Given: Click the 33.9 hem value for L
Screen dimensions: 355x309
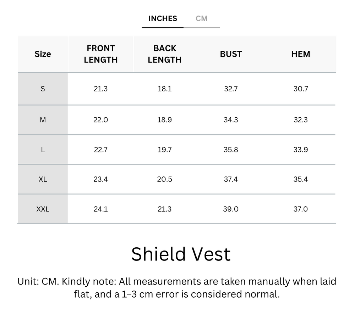Looking at the screenshot, I should pyautogui.click(x=301, y=150).
